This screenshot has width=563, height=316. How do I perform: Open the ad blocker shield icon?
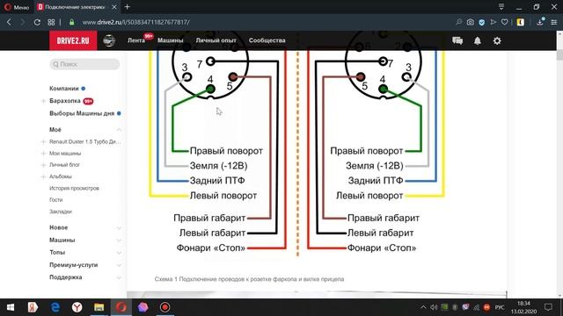click(x=482, y=22)
